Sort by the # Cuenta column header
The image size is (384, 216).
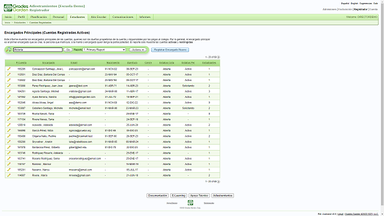22,62
